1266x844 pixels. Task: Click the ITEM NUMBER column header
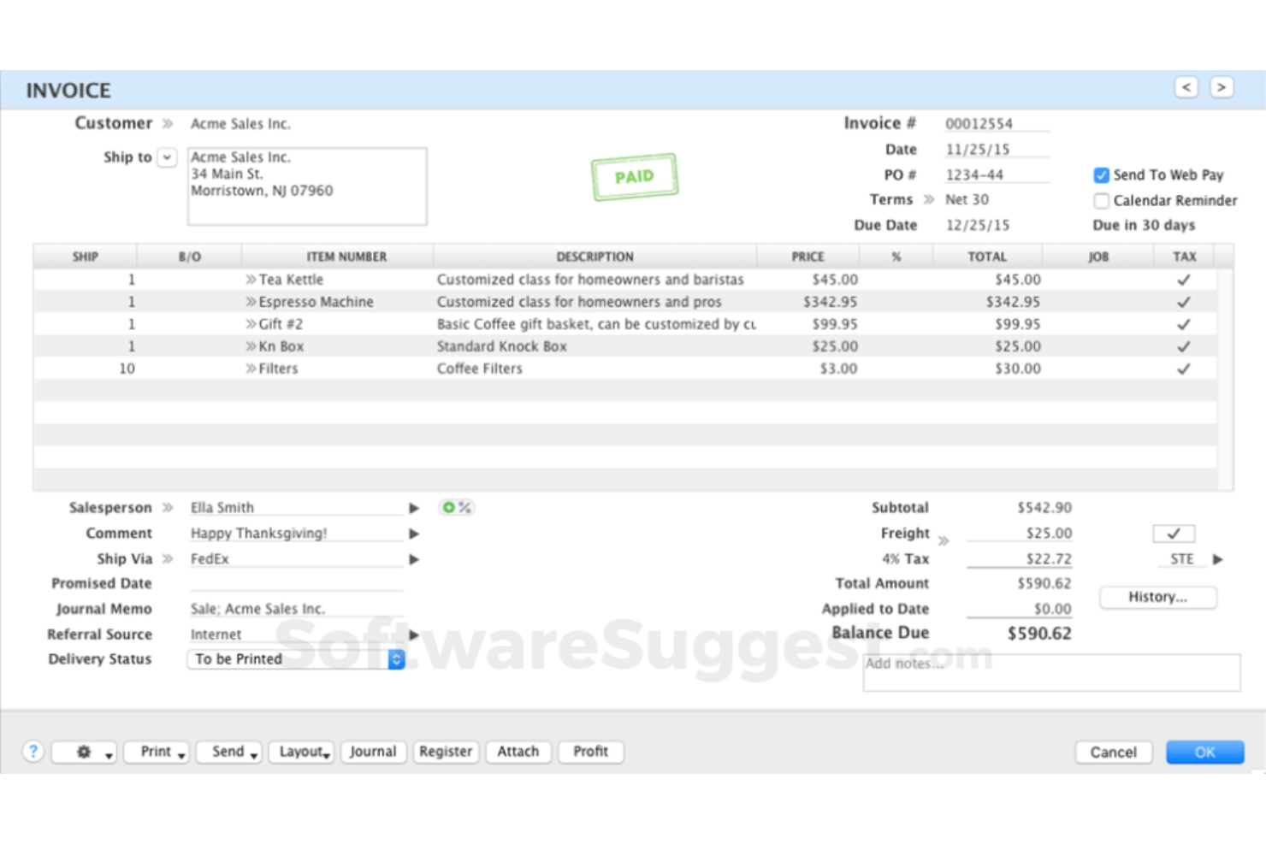click(346, 257)
